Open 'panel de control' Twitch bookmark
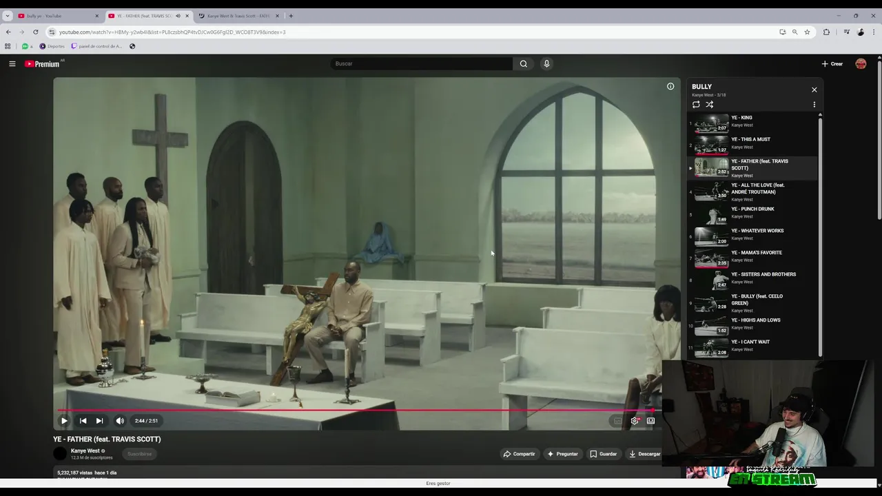Image resolution: width=882 pixels, height=496 pixels. pyautogui.click(x=96, y=47)
